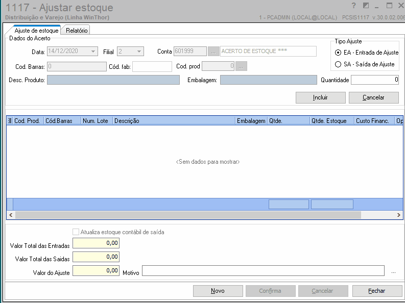Screen dimensions: 405x303
Task: Switch to Ajuste de estoque tab
Action: [36, 31]
